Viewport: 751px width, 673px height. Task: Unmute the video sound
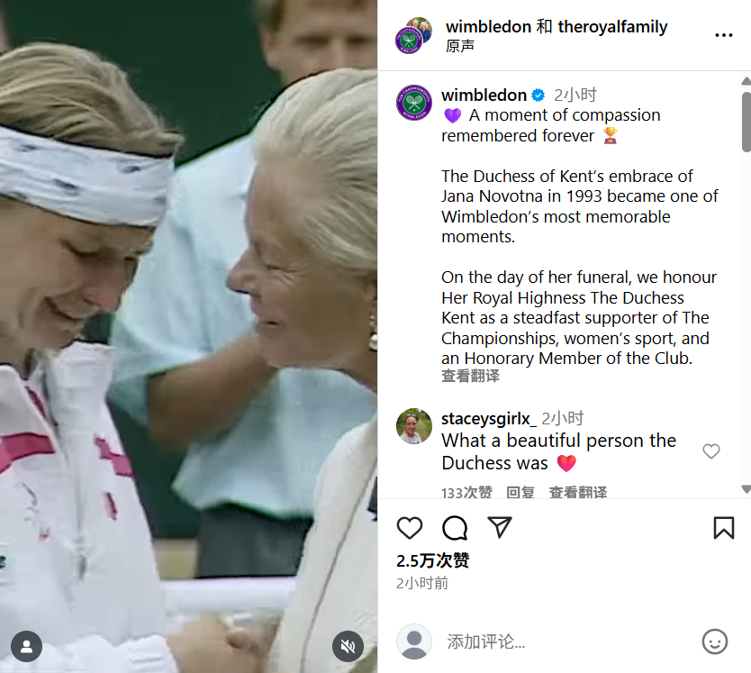pyautogui.click(x=348, y=646)
